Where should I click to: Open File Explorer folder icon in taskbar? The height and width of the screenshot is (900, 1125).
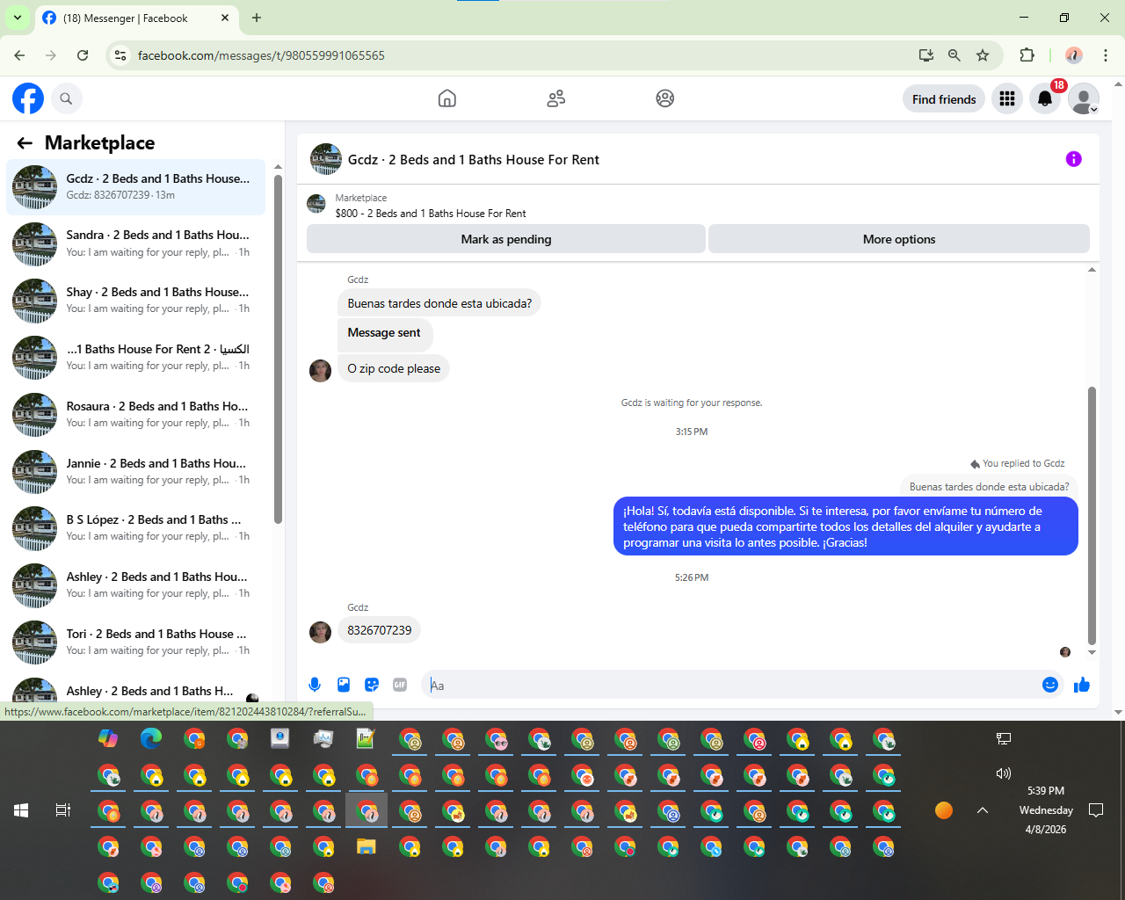(x=366, y=846)
